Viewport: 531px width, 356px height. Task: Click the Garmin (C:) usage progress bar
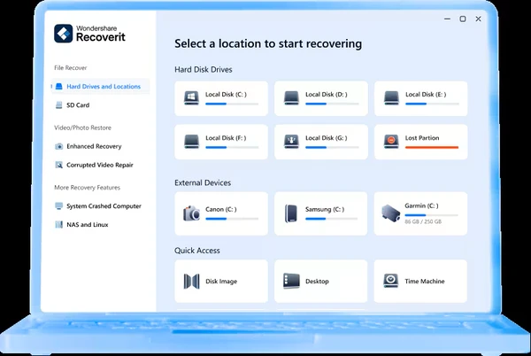tap(432, 215)
